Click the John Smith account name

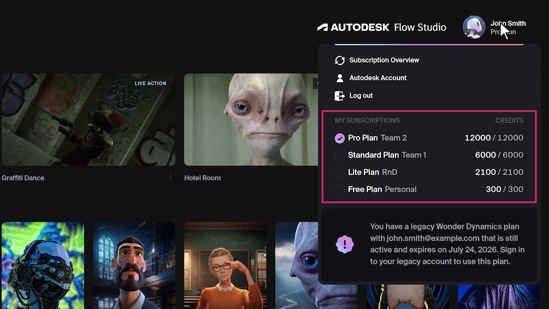click(x=508, y=23)
